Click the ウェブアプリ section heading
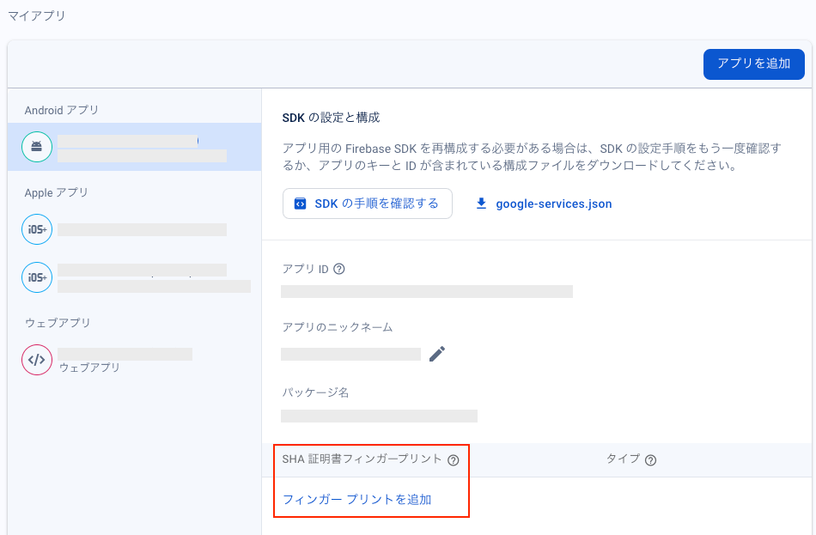Image resolution: width=816 pixels, height=535 pixels. (58, 323)
